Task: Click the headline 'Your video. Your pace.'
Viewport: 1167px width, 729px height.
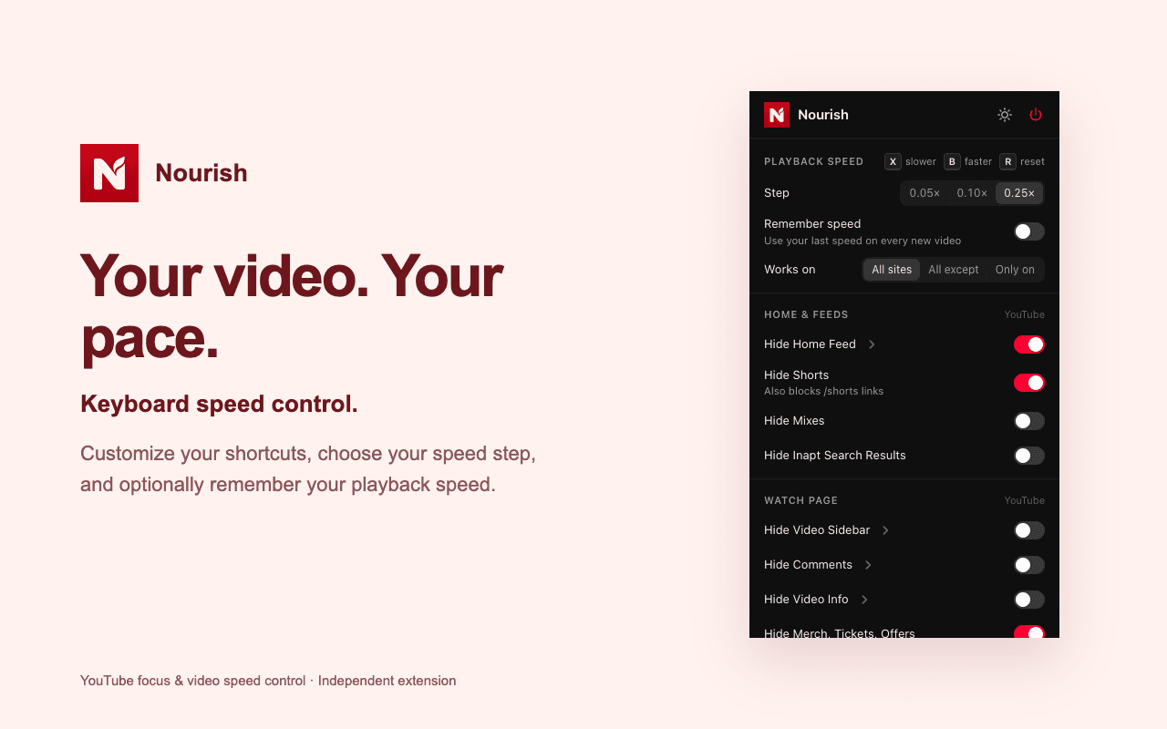Action: [292, 307]
